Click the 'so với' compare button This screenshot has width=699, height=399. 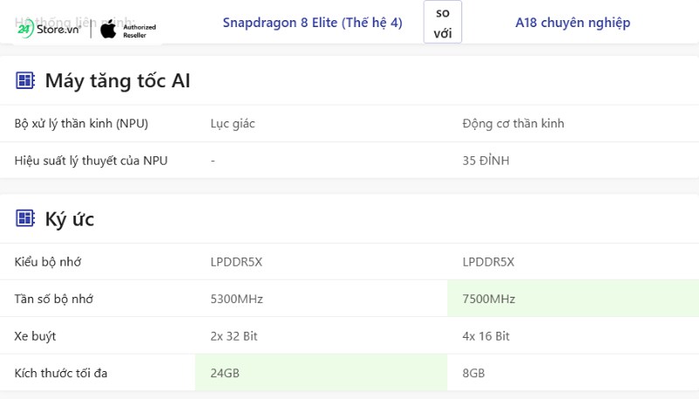[x=443, y=23]
